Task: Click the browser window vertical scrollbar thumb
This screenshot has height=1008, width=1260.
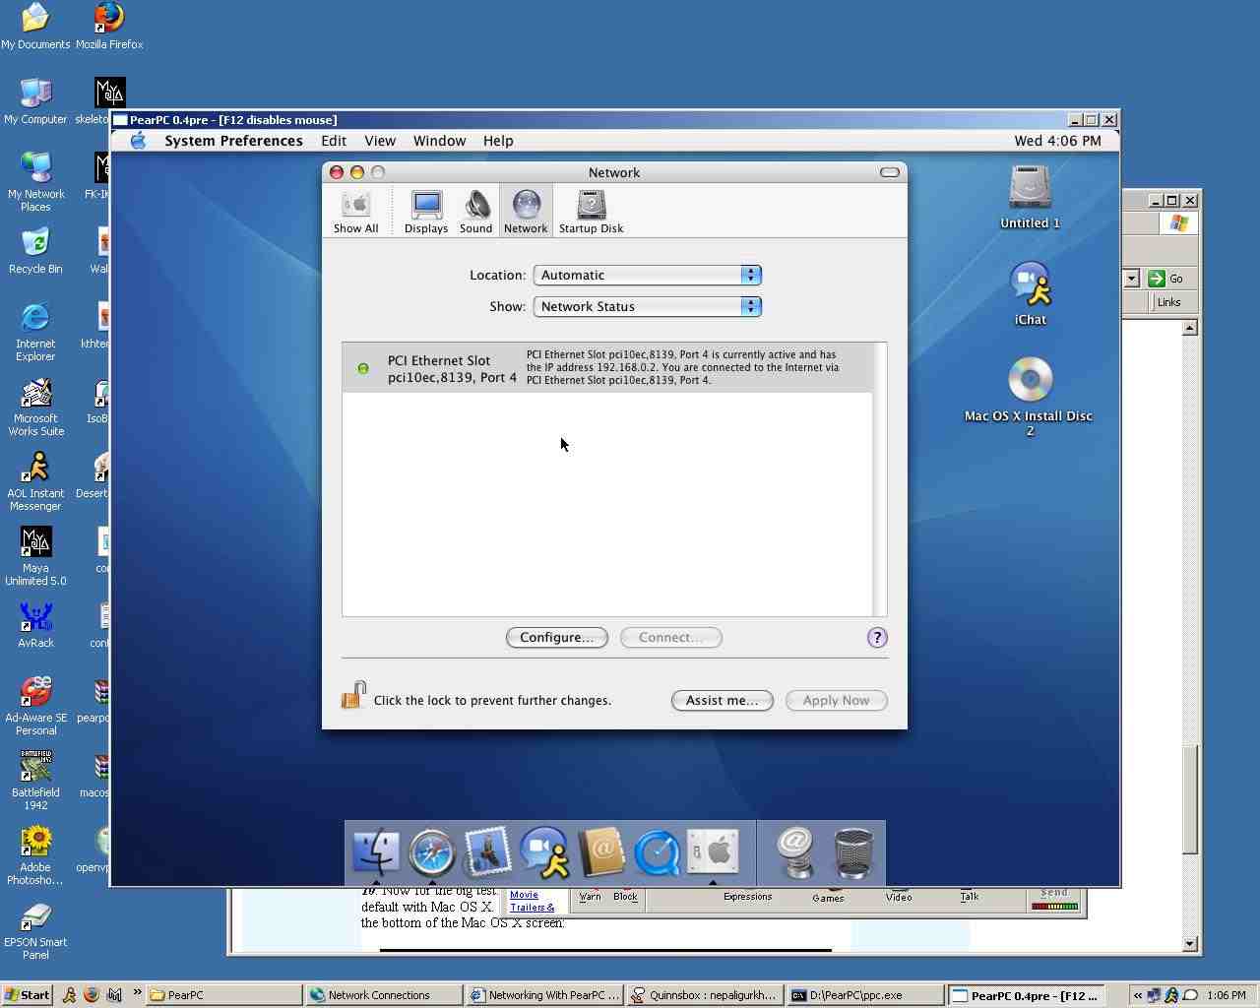Action: [1190, 799]
